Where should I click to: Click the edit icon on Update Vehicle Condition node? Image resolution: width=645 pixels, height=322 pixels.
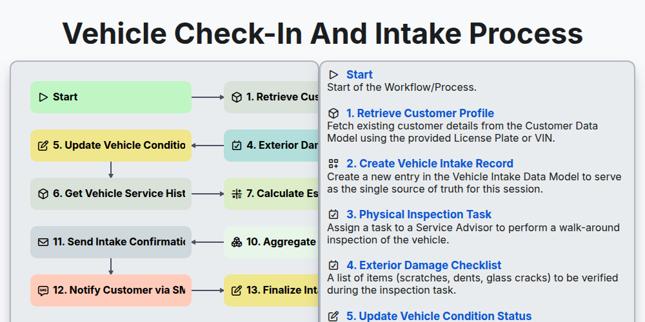(x=43, y=146)
